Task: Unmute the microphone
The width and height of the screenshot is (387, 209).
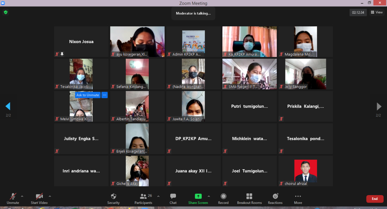Action: [x=13, y=199]
